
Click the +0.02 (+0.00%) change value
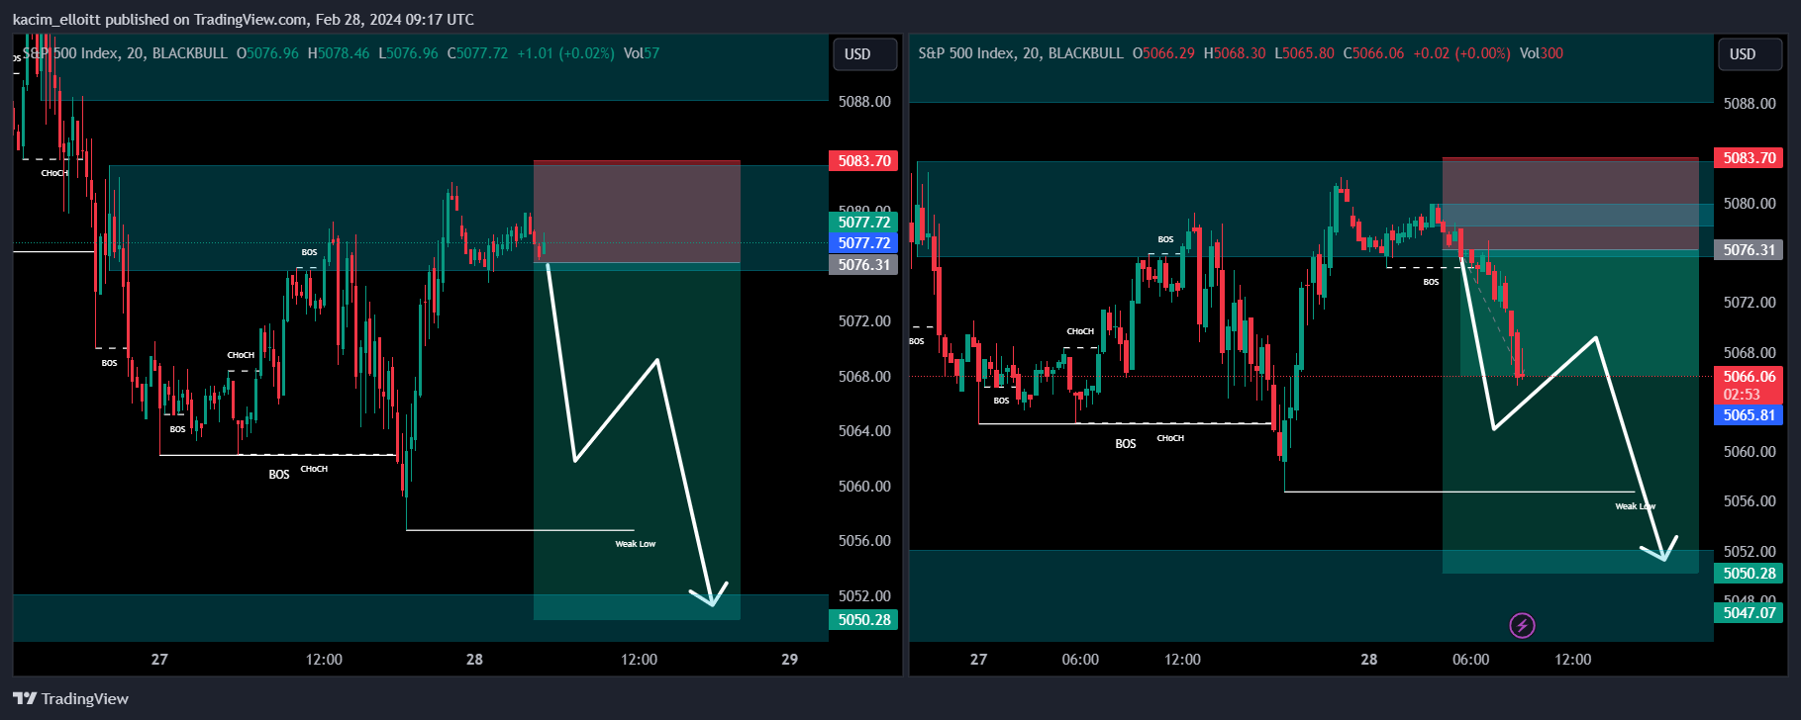[1461, 53]
